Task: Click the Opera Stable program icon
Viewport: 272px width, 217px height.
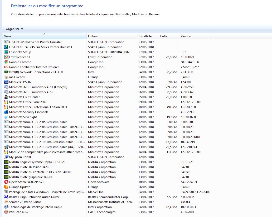Action: pyautogui.click(x=7, y=182)
